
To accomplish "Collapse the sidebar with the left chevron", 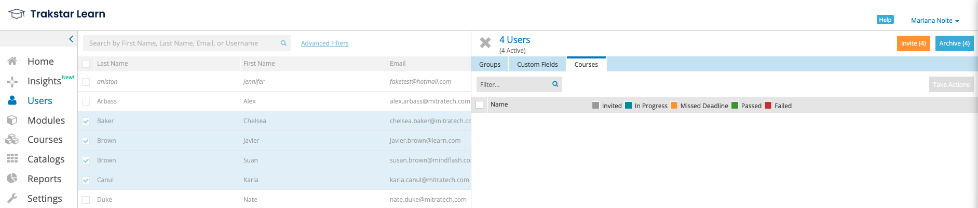I will coord(71,39).
